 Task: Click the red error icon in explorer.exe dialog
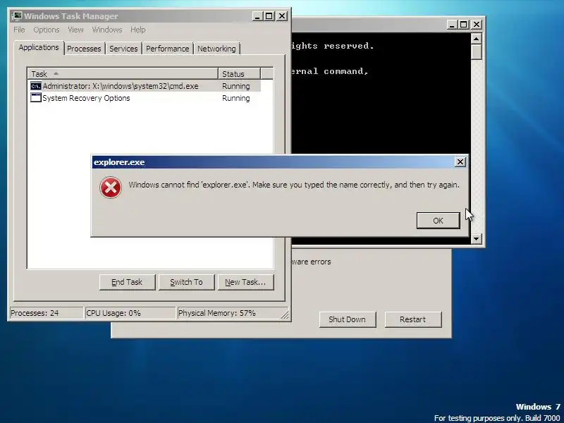111,188
